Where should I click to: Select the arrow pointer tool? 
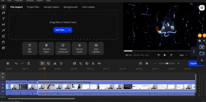[42, 63]
